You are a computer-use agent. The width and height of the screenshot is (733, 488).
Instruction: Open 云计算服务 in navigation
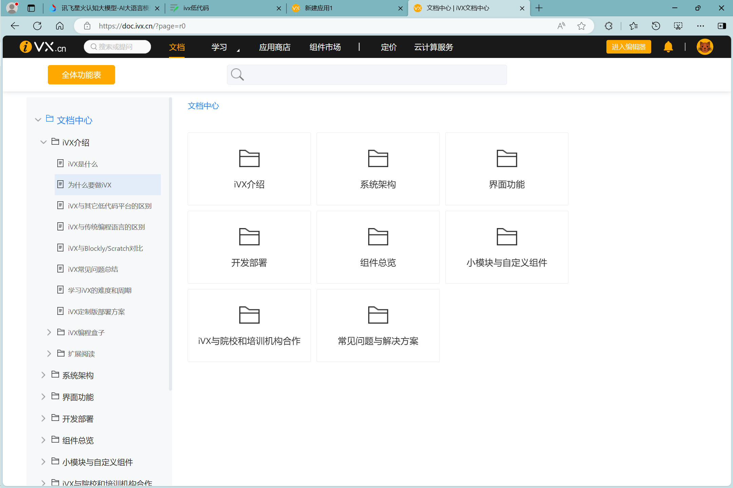pos(433,47)
